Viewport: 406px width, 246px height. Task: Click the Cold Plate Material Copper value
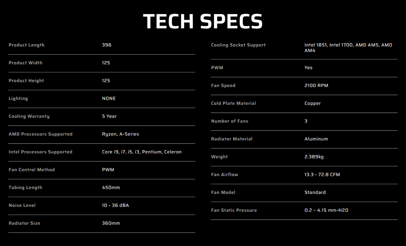click(x=312, y=103)
